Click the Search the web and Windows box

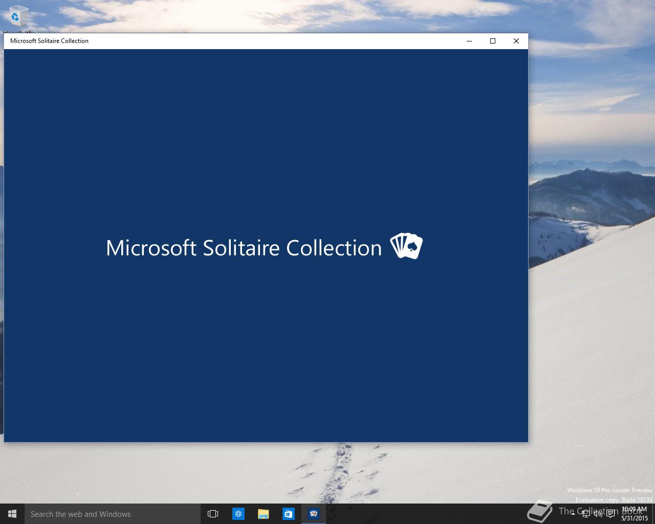113,514
